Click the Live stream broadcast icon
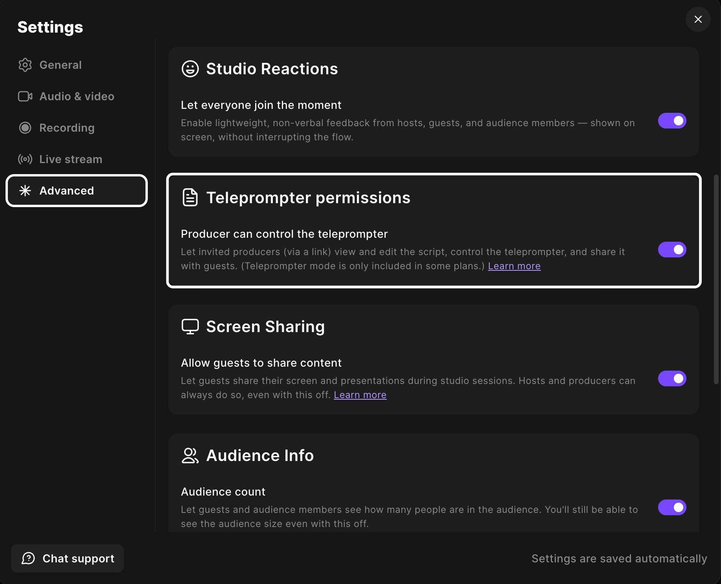 tap(25, 159)
